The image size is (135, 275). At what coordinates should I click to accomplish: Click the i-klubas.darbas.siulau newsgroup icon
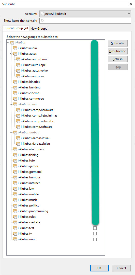(x=18, y=143)
